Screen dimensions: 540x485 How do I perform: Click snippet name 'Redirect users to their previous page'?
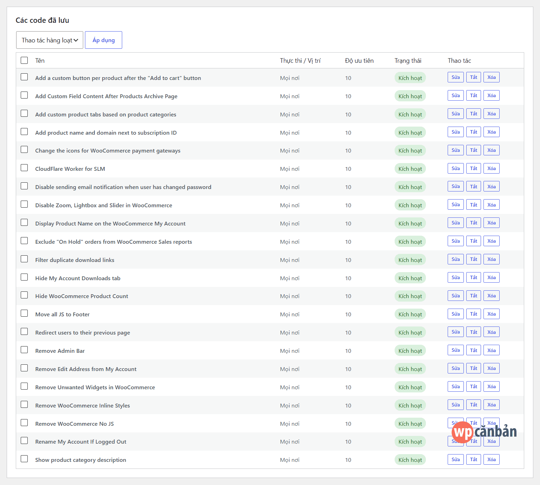(83, 332)
